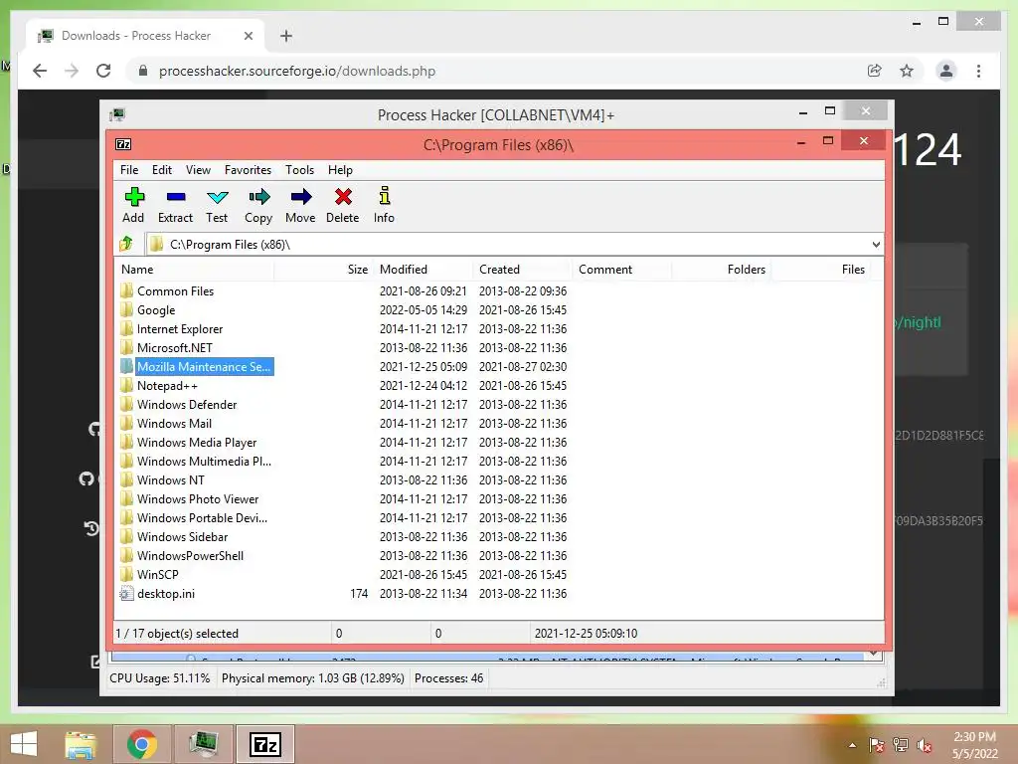Sort by the Created column header
1018x764 pixels.
(x=523, y=269)
